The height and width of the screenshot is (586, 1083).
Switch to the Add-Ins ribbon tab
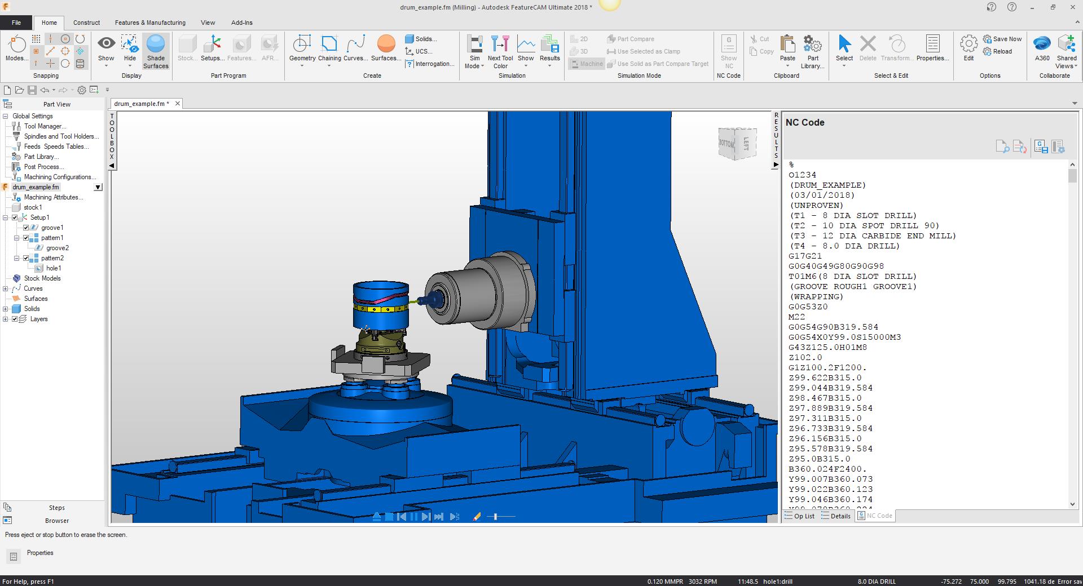click(241, 23)
